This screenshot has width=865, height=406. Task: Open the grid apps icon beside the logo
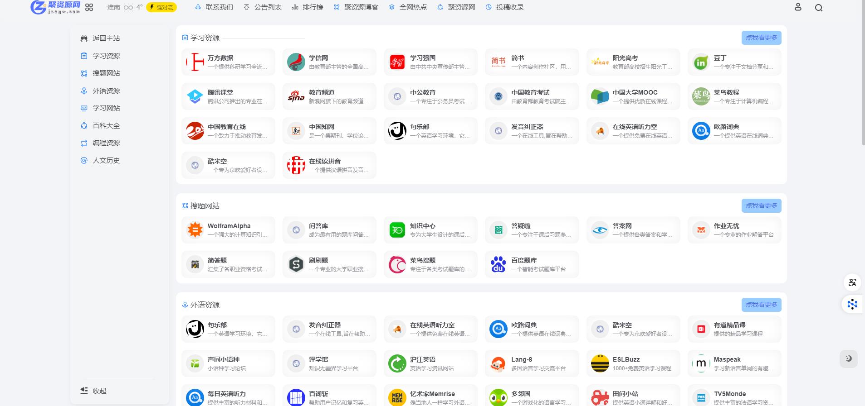tap(89, 7)
